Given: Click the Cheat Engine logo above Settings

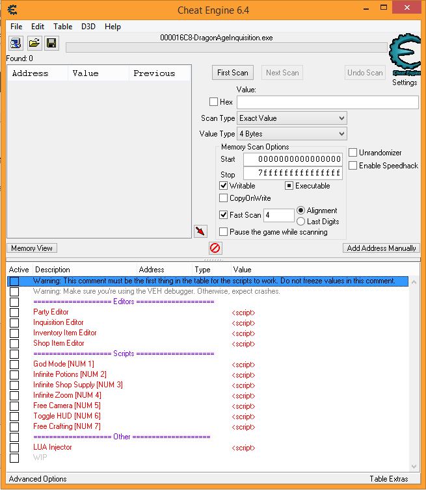Looking at the screenshot, I should point(405,55).
